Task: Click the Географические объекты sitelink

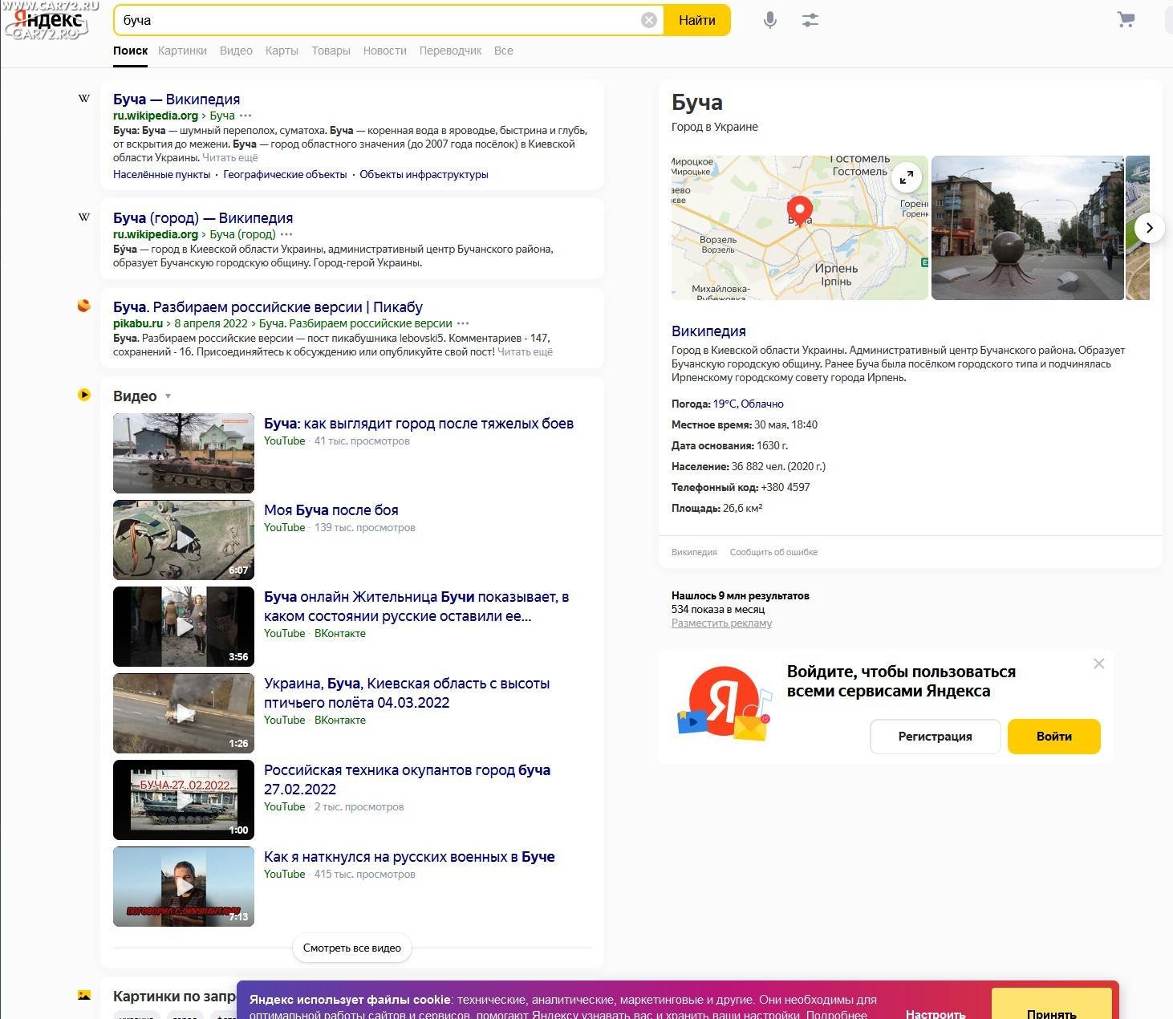Action: pos(285,174)
